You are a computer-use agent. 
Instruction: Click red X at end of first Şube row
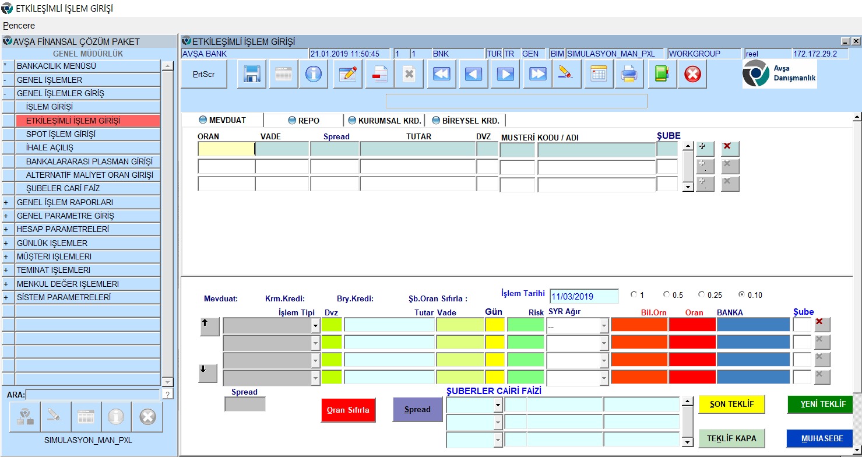pos(822,325)
